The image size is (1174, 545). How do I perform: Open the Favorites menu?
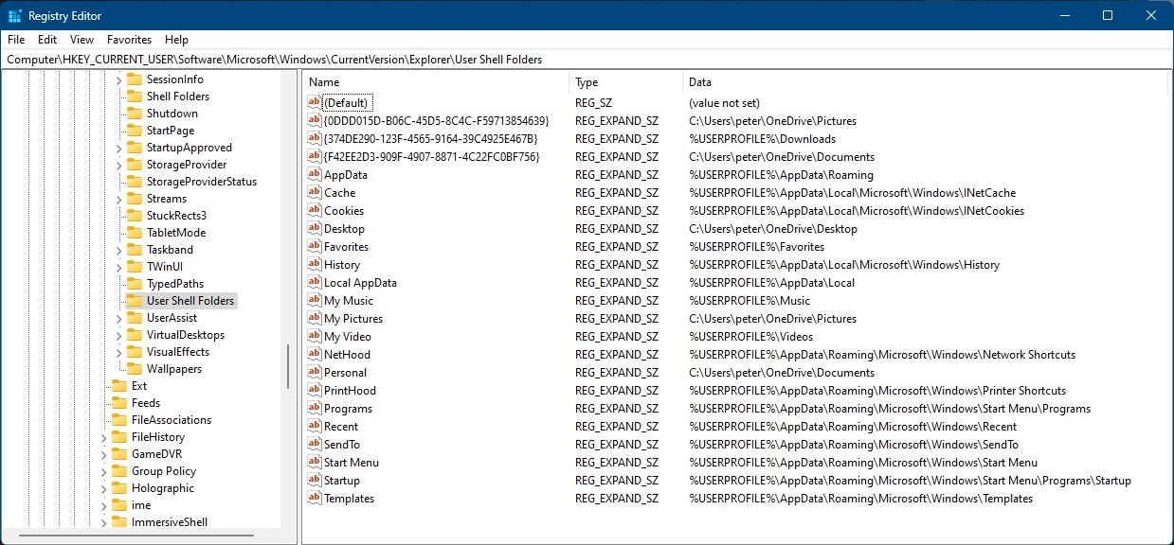[129, 40]
